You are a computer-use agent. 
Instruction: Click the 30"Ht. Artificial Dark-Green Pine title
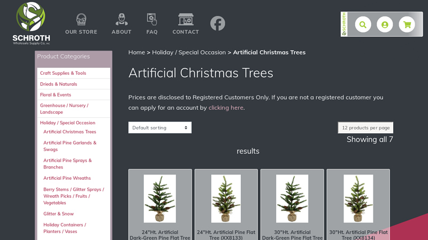click(292, 235)
